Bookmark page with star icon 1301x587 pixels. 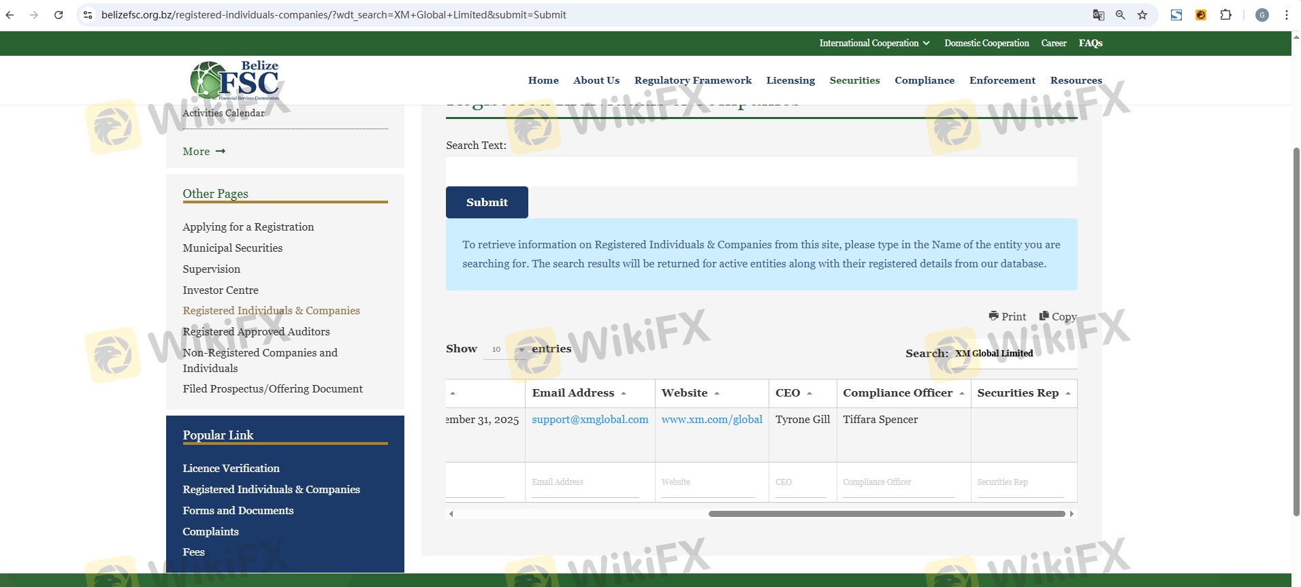click(x=1142, y=15)
